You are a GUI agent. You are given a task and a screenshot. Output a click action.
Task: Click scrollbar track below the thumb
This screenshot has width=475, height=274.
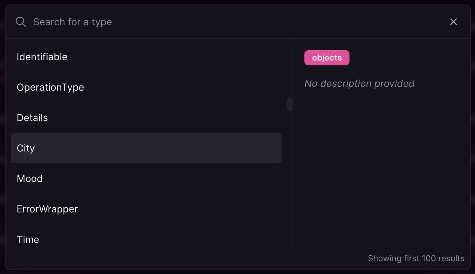(290, 179)
